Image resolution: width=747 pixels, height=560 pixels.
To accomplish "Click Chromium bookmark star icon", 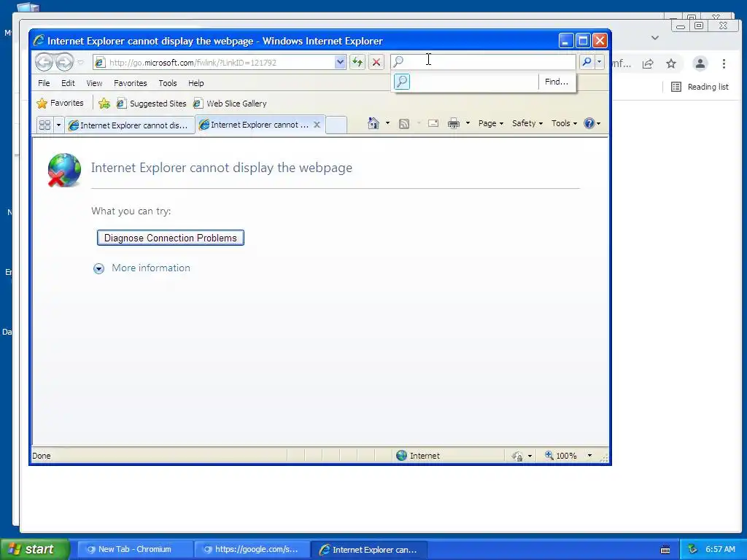I will 671,63.
